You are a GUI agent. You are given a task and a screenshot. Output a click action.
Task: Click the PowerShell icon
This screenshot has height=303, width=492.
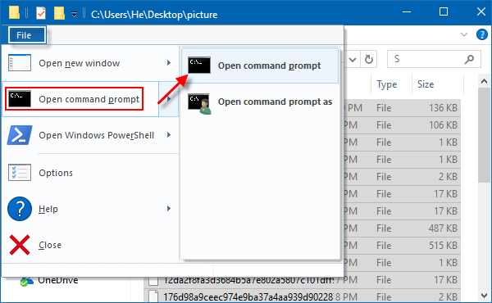pyautogui.click(x=20, y=135)
